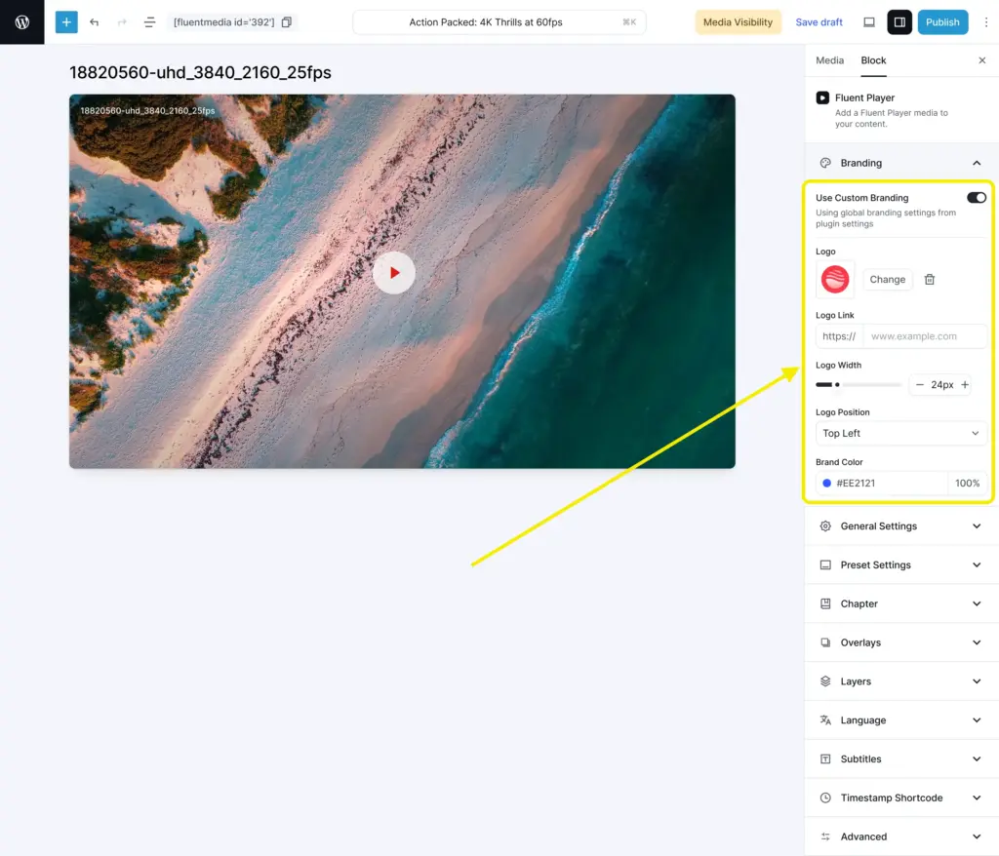999x856 pixels.
Task: Copy the fluentmedia shortcode
Action: (287, 21)
